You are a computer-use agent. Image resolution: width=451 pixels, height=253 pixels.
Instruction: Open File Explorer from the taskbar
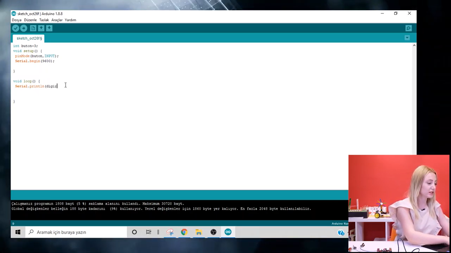198,232
